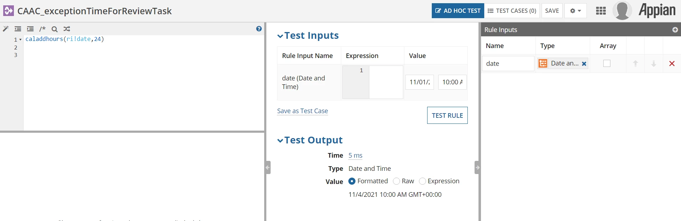
Task: Click the time value field 10:00
Action: [x=452, y=82]
